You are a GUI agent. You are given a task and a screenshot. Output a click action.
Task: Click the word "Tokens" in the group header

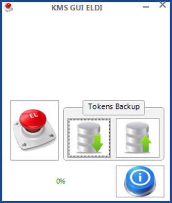(x=101, y=106)
